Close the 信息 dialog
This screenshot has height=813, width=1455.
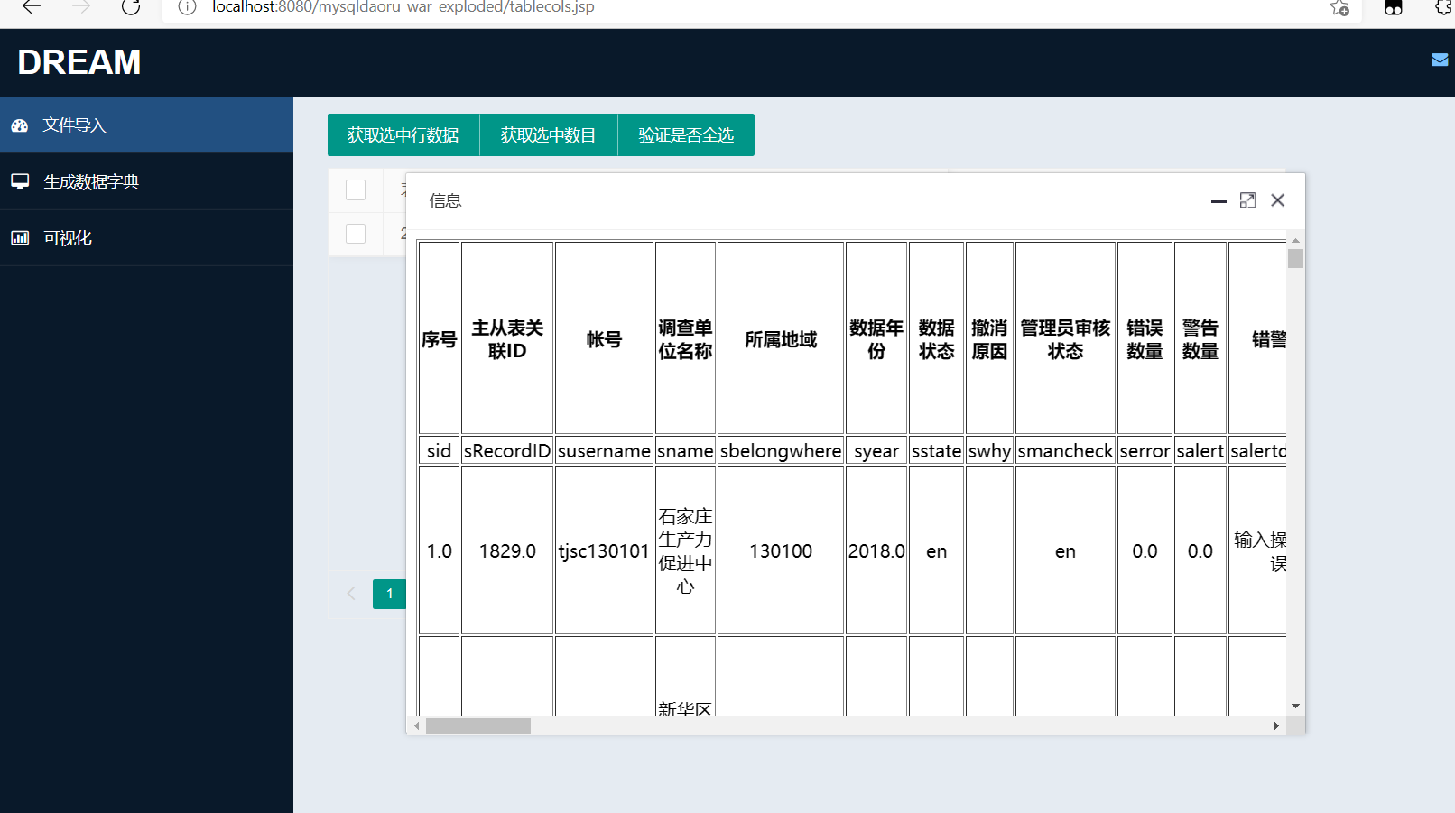point(1277,200)
